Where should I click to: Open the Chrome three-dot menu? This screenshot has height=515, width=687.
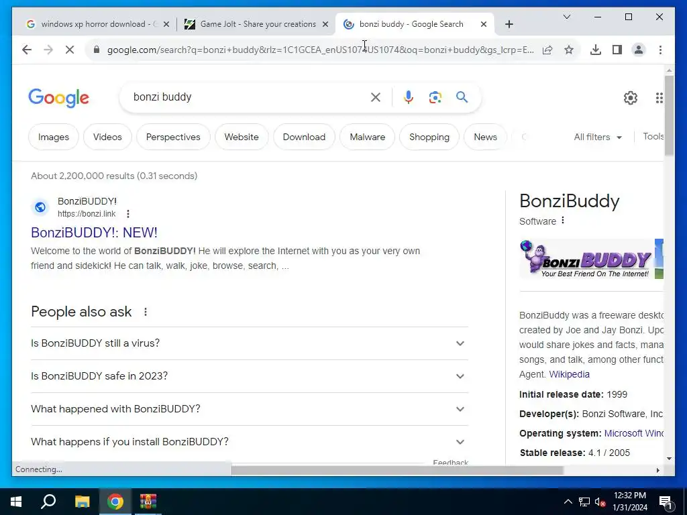[x=660, y=50]
